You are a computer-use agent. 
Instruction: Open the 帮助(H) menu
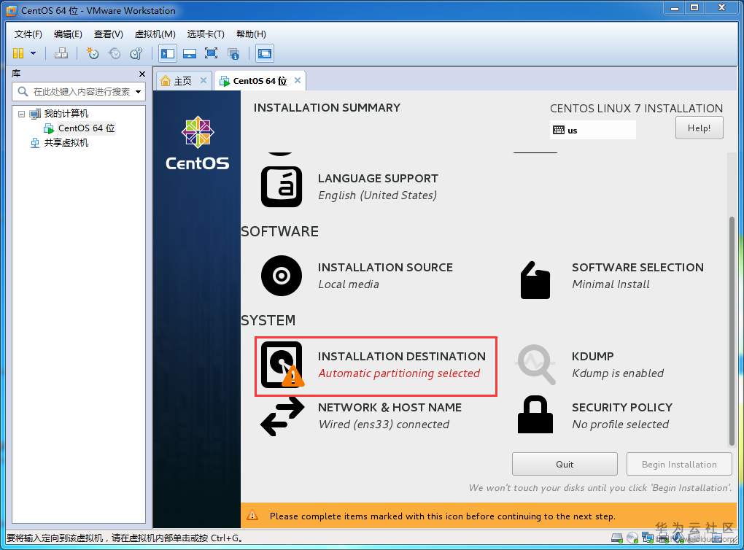(x=251, y=34)
